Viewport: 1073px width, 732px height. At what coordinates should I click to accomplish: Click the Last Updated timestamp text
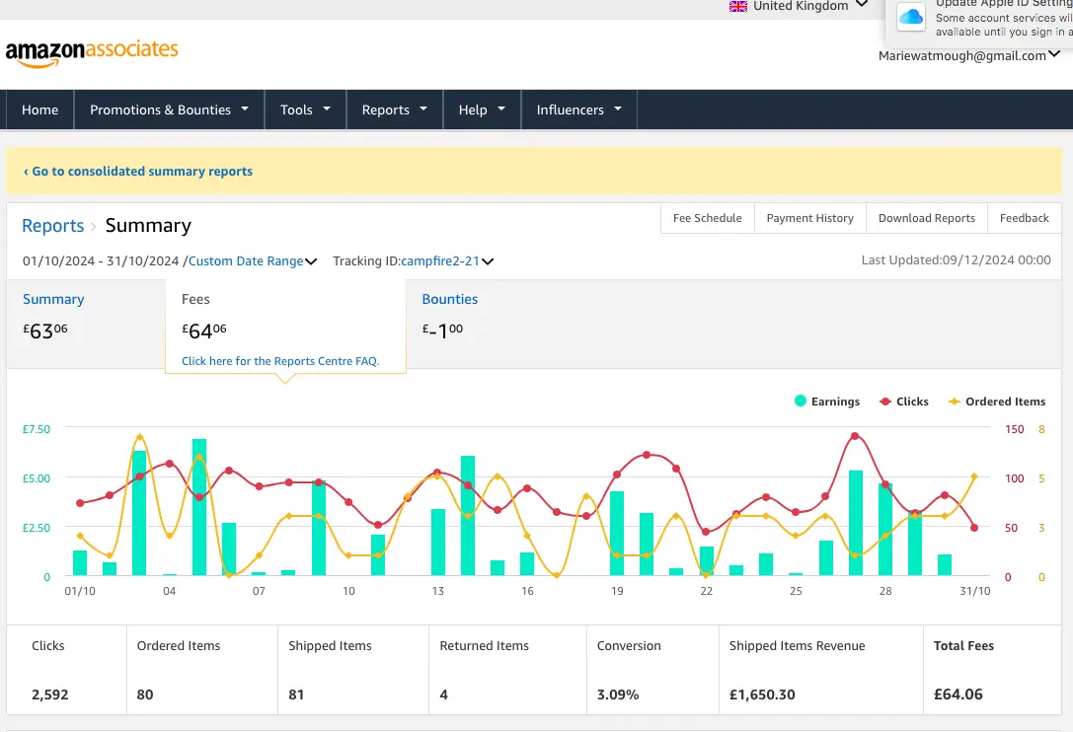point(956,260)
